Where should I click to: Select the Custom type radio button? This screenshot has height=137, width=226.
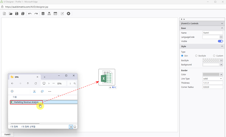[x=214, y=56]
